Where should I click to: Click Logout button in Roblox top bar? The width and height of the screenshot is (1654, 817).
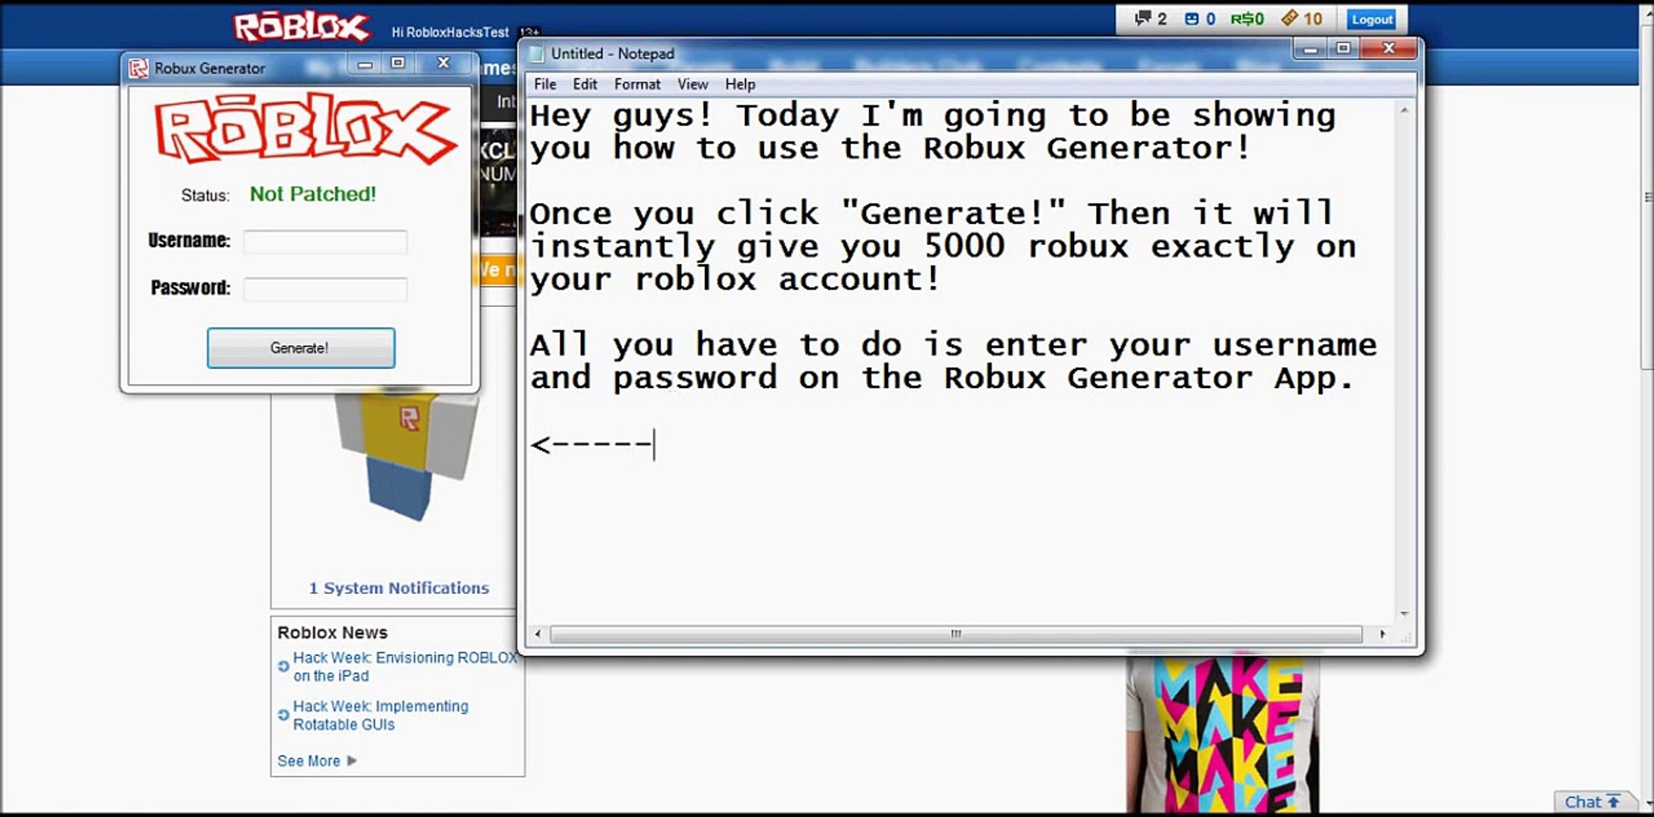(x=1373, y=19)
